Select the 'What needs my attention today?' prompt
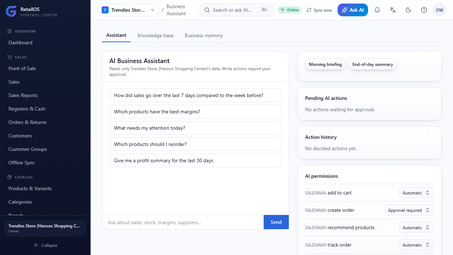The height and width of the screenshot is (255, 453). click(195, 128)
